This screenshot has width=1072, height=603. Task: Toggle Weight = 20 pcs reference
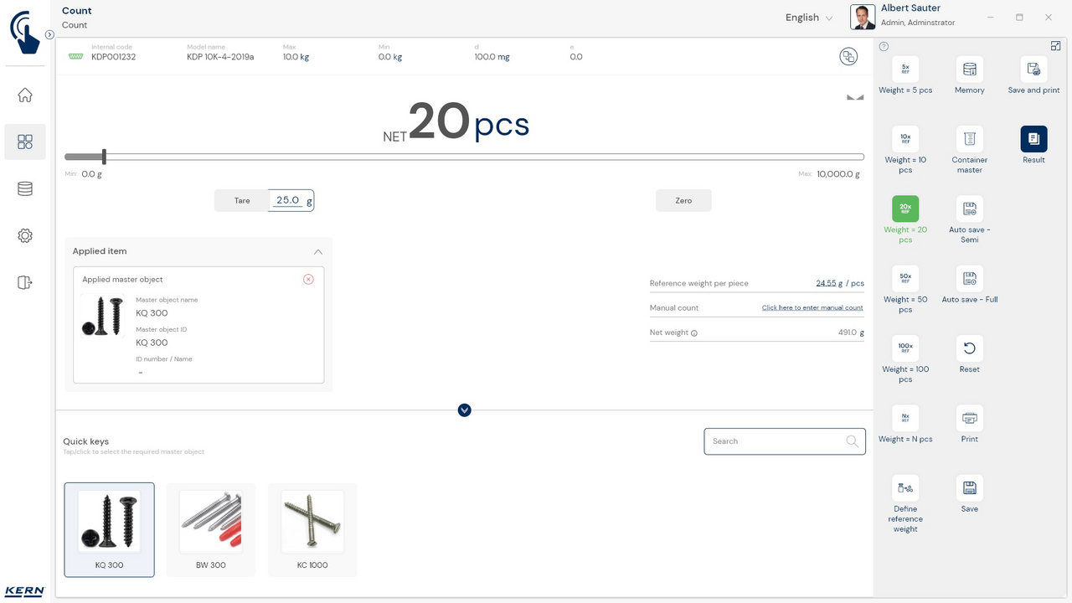point(904,209)
